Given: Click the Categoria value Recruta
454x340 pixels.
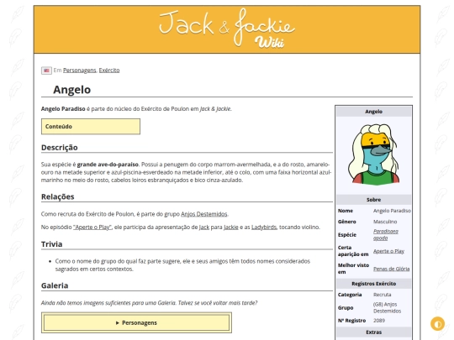Looking at the screenshot, I should click(383, 295).
